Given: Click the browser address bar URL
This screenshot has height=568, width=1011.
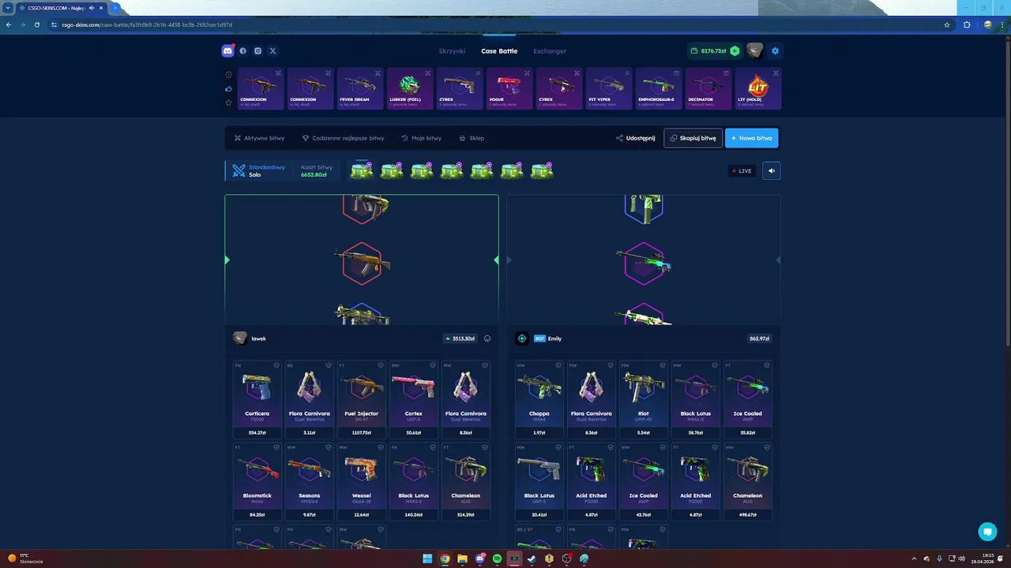Looking at the screenshot, I should point(147,24).
